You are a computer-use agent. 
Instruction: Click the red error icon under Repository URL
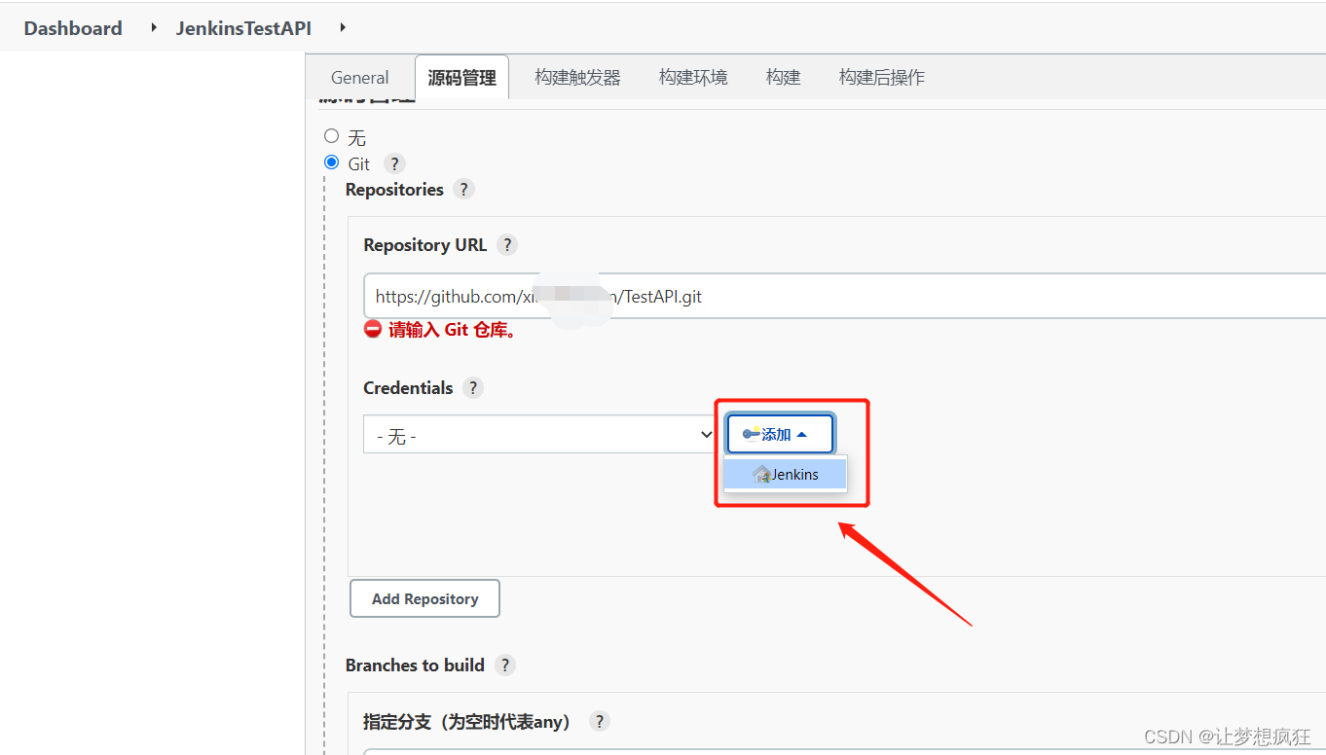point(373,329)
